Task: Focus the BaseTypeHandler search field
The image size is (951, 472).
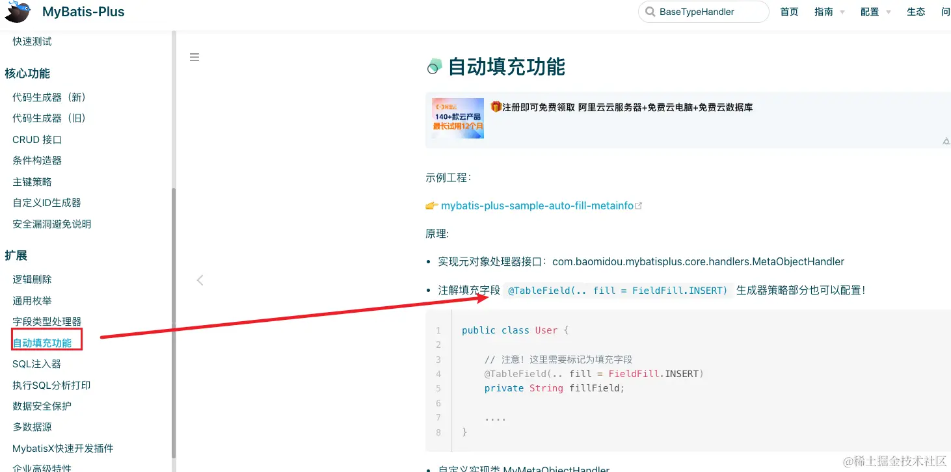Action: [x=704, y=12]
